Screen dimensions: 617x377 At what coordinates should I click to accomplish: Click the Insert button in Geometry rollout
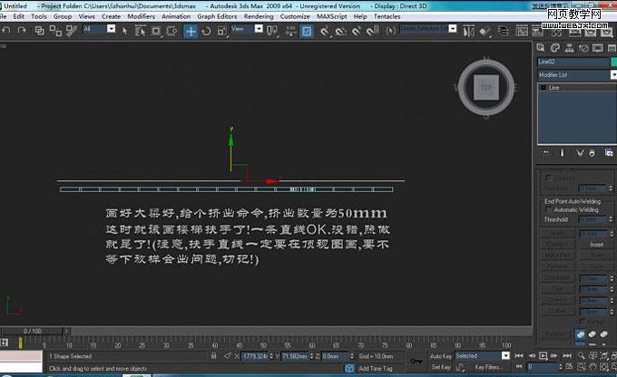(x=596, y=245)
